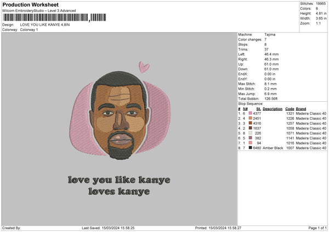Click the Height value '4.81 in'
Viewport: 329px width, 232px height.
321,13
